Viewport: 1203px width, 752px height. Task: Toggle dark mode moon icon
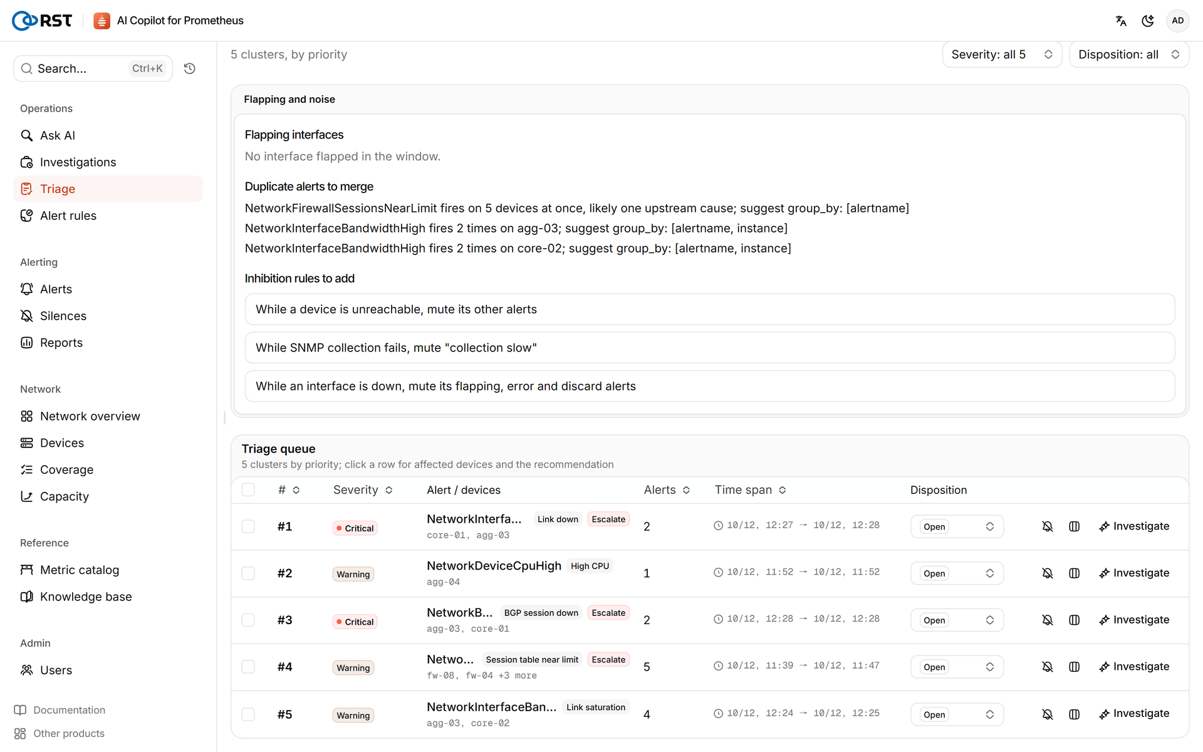(1148, 21)
